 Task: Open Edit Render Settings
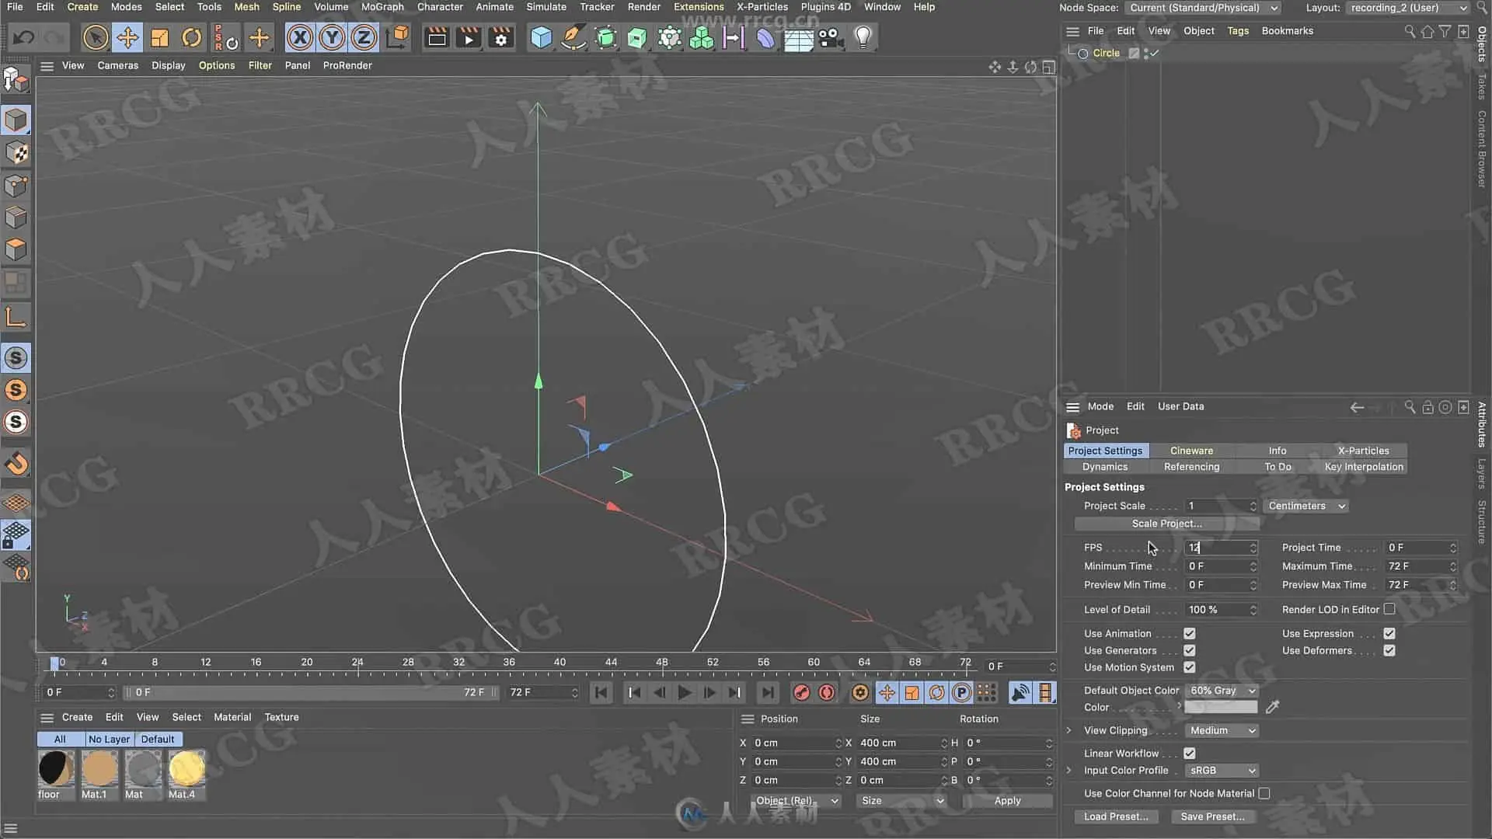tap(501, 37)
